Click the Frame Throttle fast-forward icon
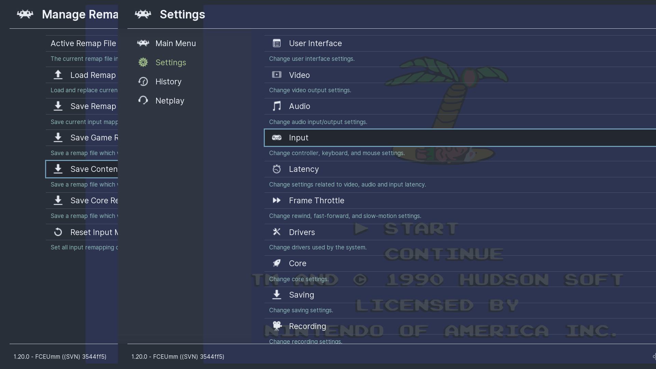The height and width of the screenshot is (369, 656). 276,201
